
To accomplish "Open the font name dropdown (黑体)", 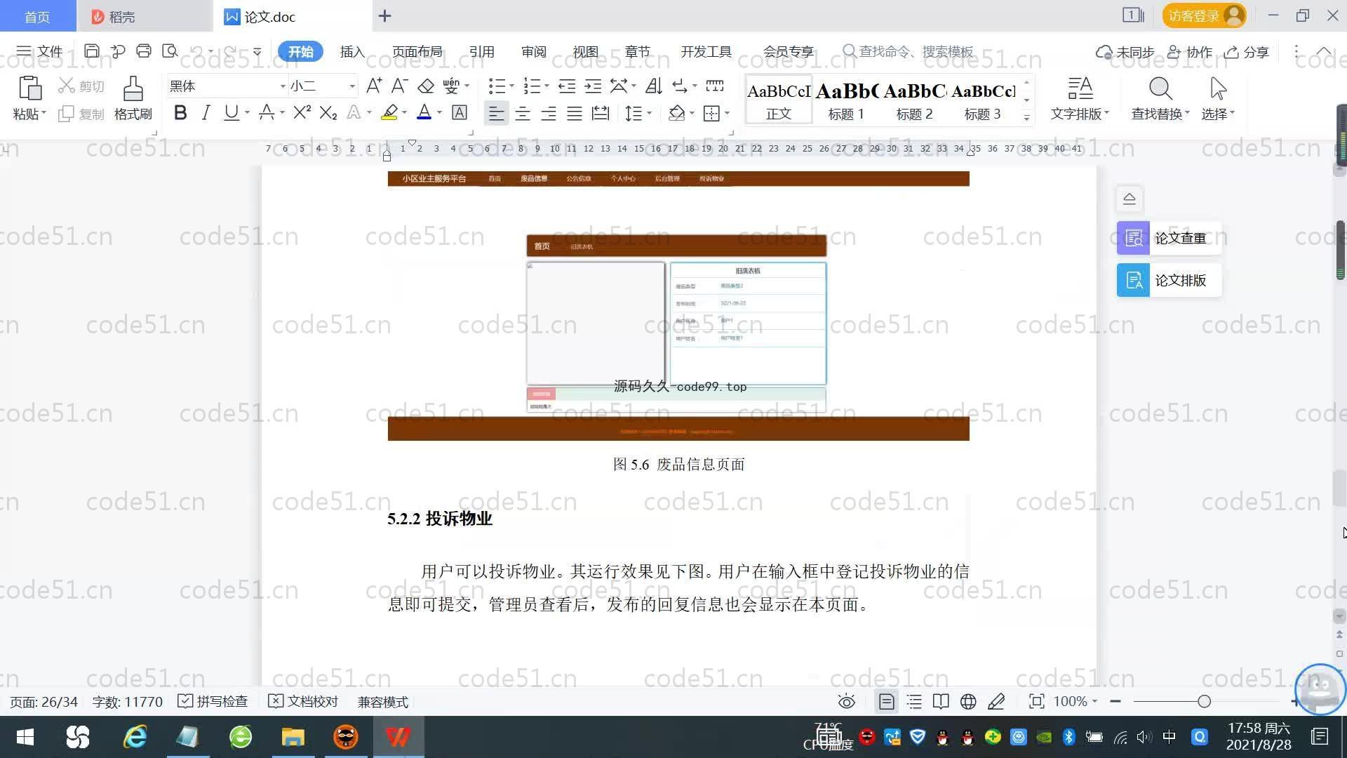I will click(x=283, y=86).
